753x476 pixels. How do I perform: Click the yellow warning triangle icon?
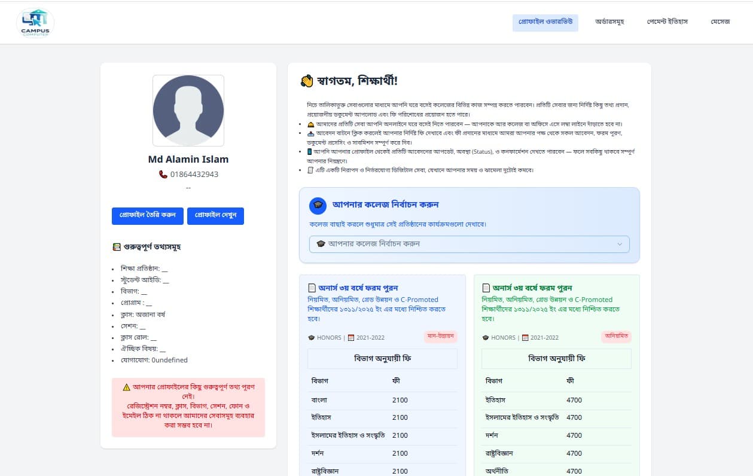(126, 387)
